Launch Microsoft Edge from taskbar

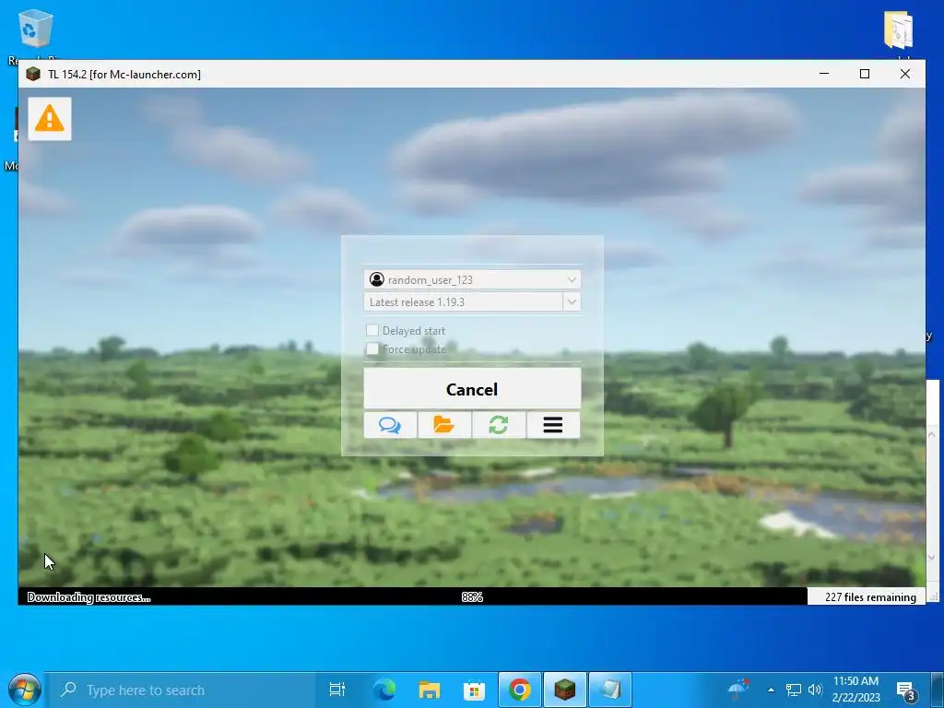[383, 690]
